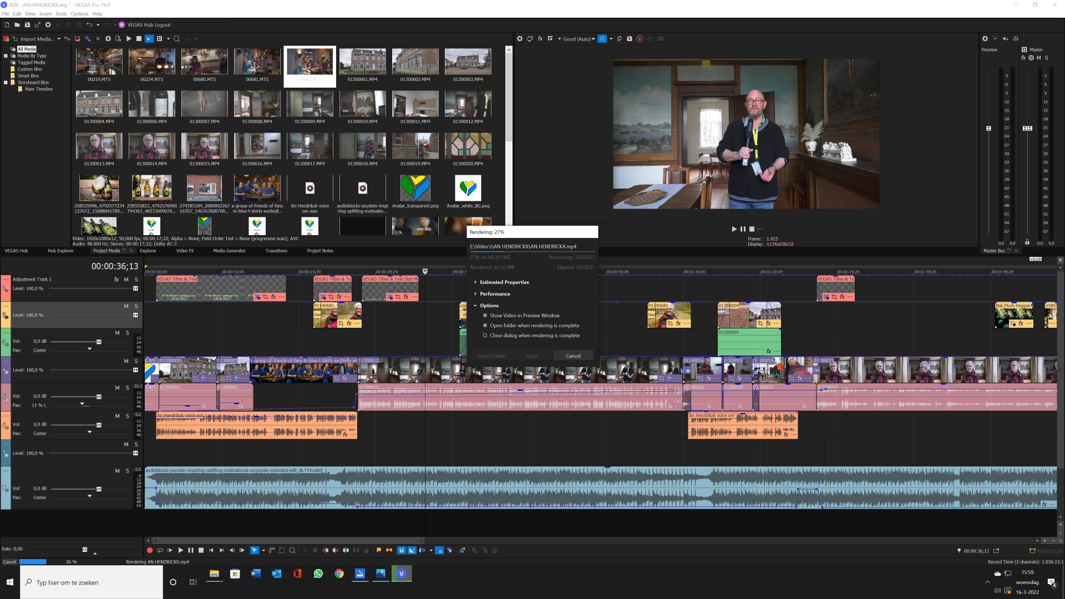Collapse the Storyboard Bins tree node
This screenshot has width=1065, height=599.
pos(6,83)
